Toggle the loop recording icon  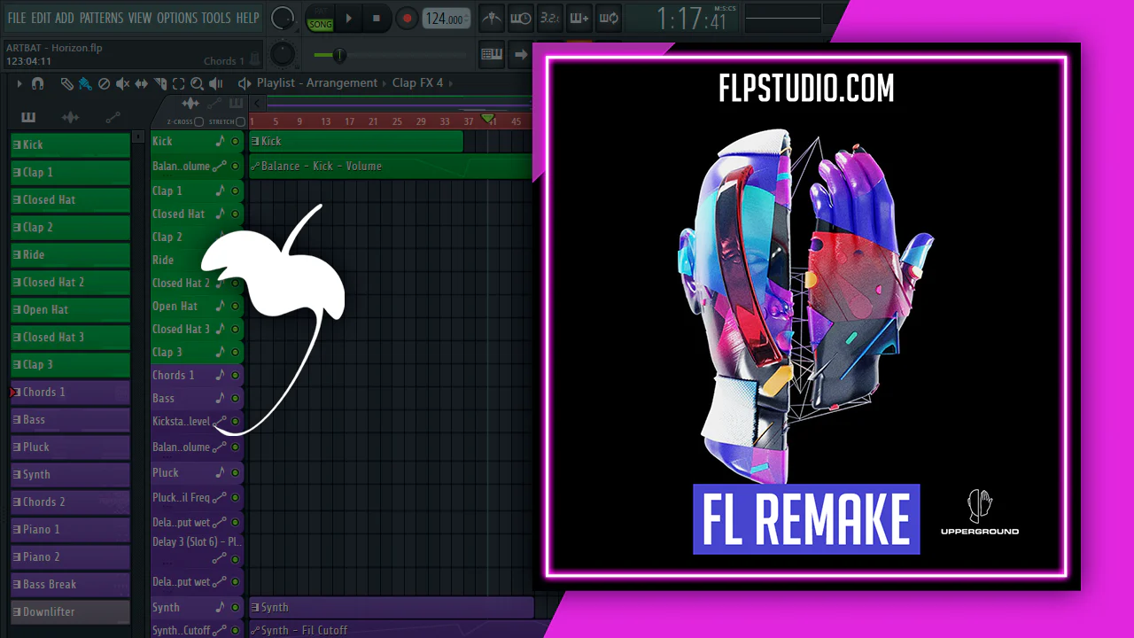tap(608, 18)
